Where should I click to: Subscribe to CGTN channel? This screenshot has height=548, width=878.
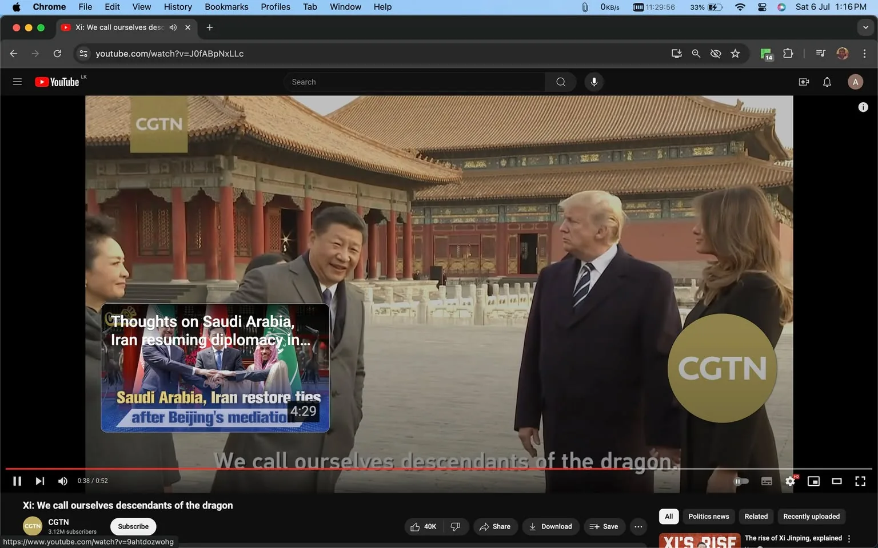[133, 526]
